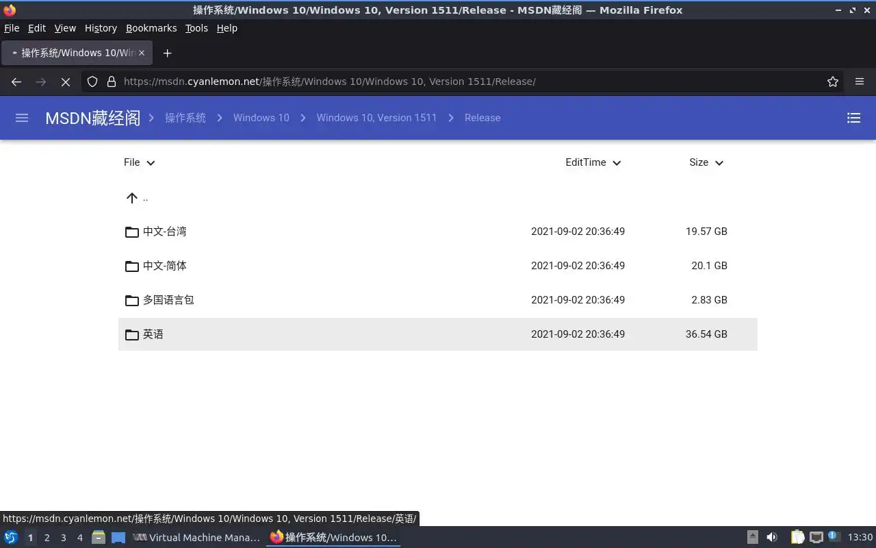Open the History menu
Viewport: 876px width, 548px height.
click(101, 28)
